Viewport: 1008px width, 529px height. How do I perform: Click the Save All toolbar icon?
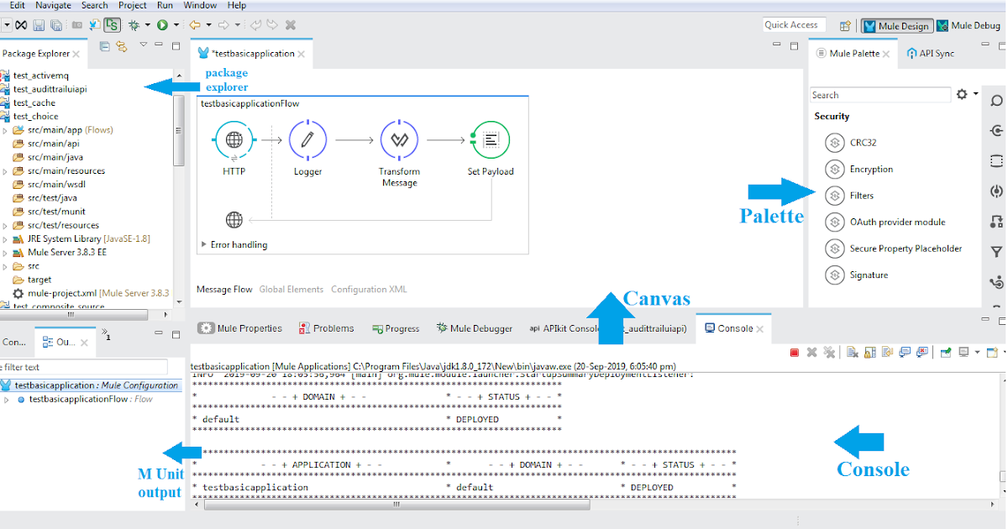[x=55, y=26]
